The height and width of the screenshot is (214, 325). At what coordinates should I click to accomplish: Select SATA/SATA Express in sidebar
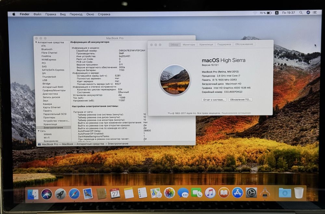pyautogui.click(x=53, y=70)
